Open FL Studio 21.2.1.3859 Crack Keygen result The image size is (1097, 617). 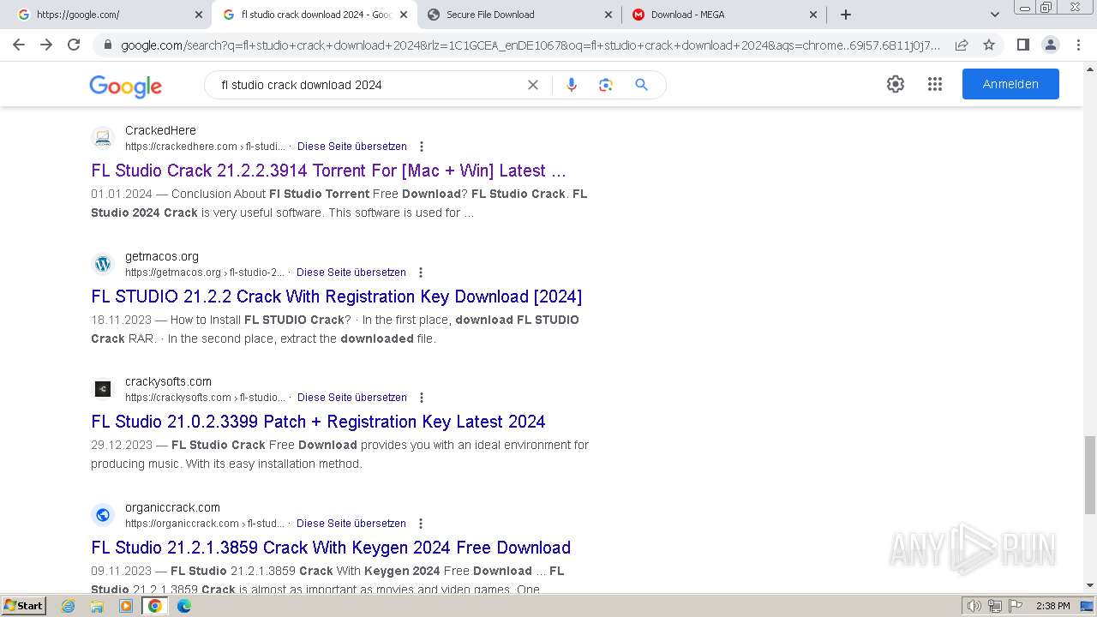pos(331,548)
